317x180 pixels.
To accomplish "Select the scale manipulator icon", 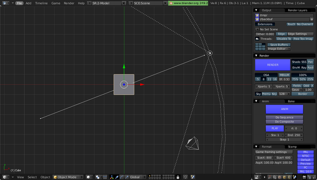I will click(x=127, y=177).
